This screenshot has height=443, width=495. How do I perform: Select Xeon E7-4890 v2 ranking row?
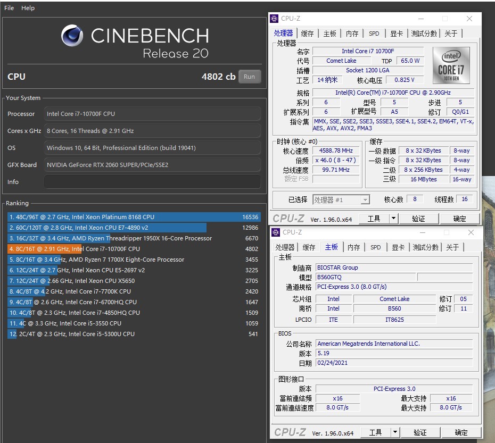coord(134,228)
